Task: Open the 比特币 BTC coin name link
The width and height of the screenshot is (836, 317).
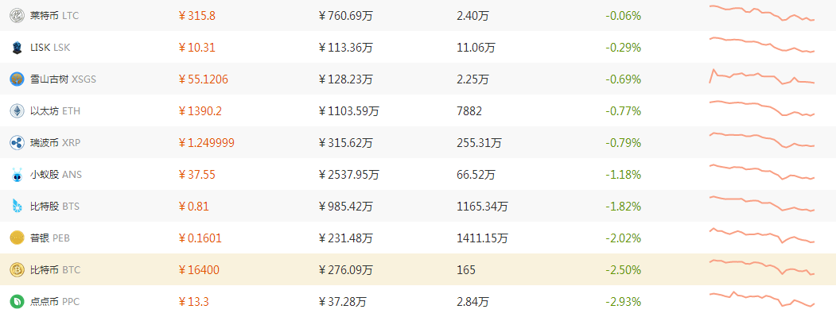Action: point(55,270)
